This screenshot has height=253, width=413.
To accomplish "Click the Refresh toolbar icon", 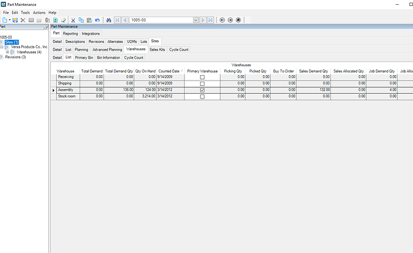I will (55, 20).
